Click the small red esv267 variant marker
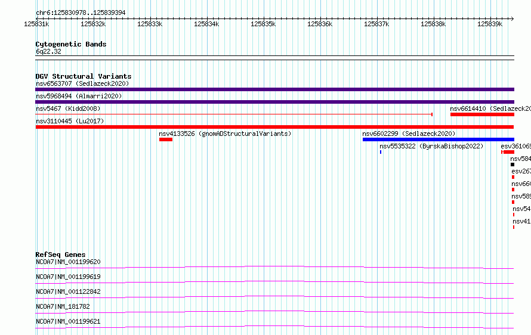Screen dimensions: 531x335 point(513,177)
